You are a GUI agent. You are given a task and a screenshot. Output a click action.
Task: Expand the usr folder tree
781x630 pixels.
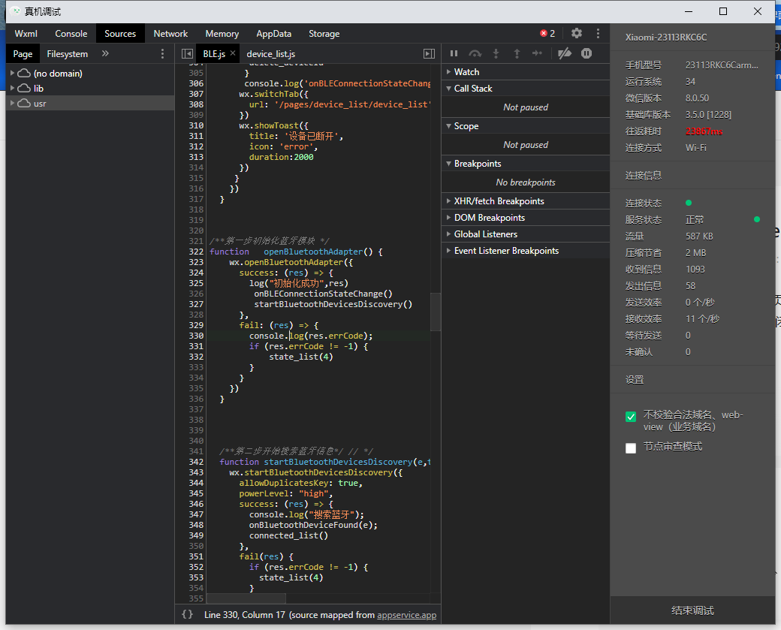(12, 103)
